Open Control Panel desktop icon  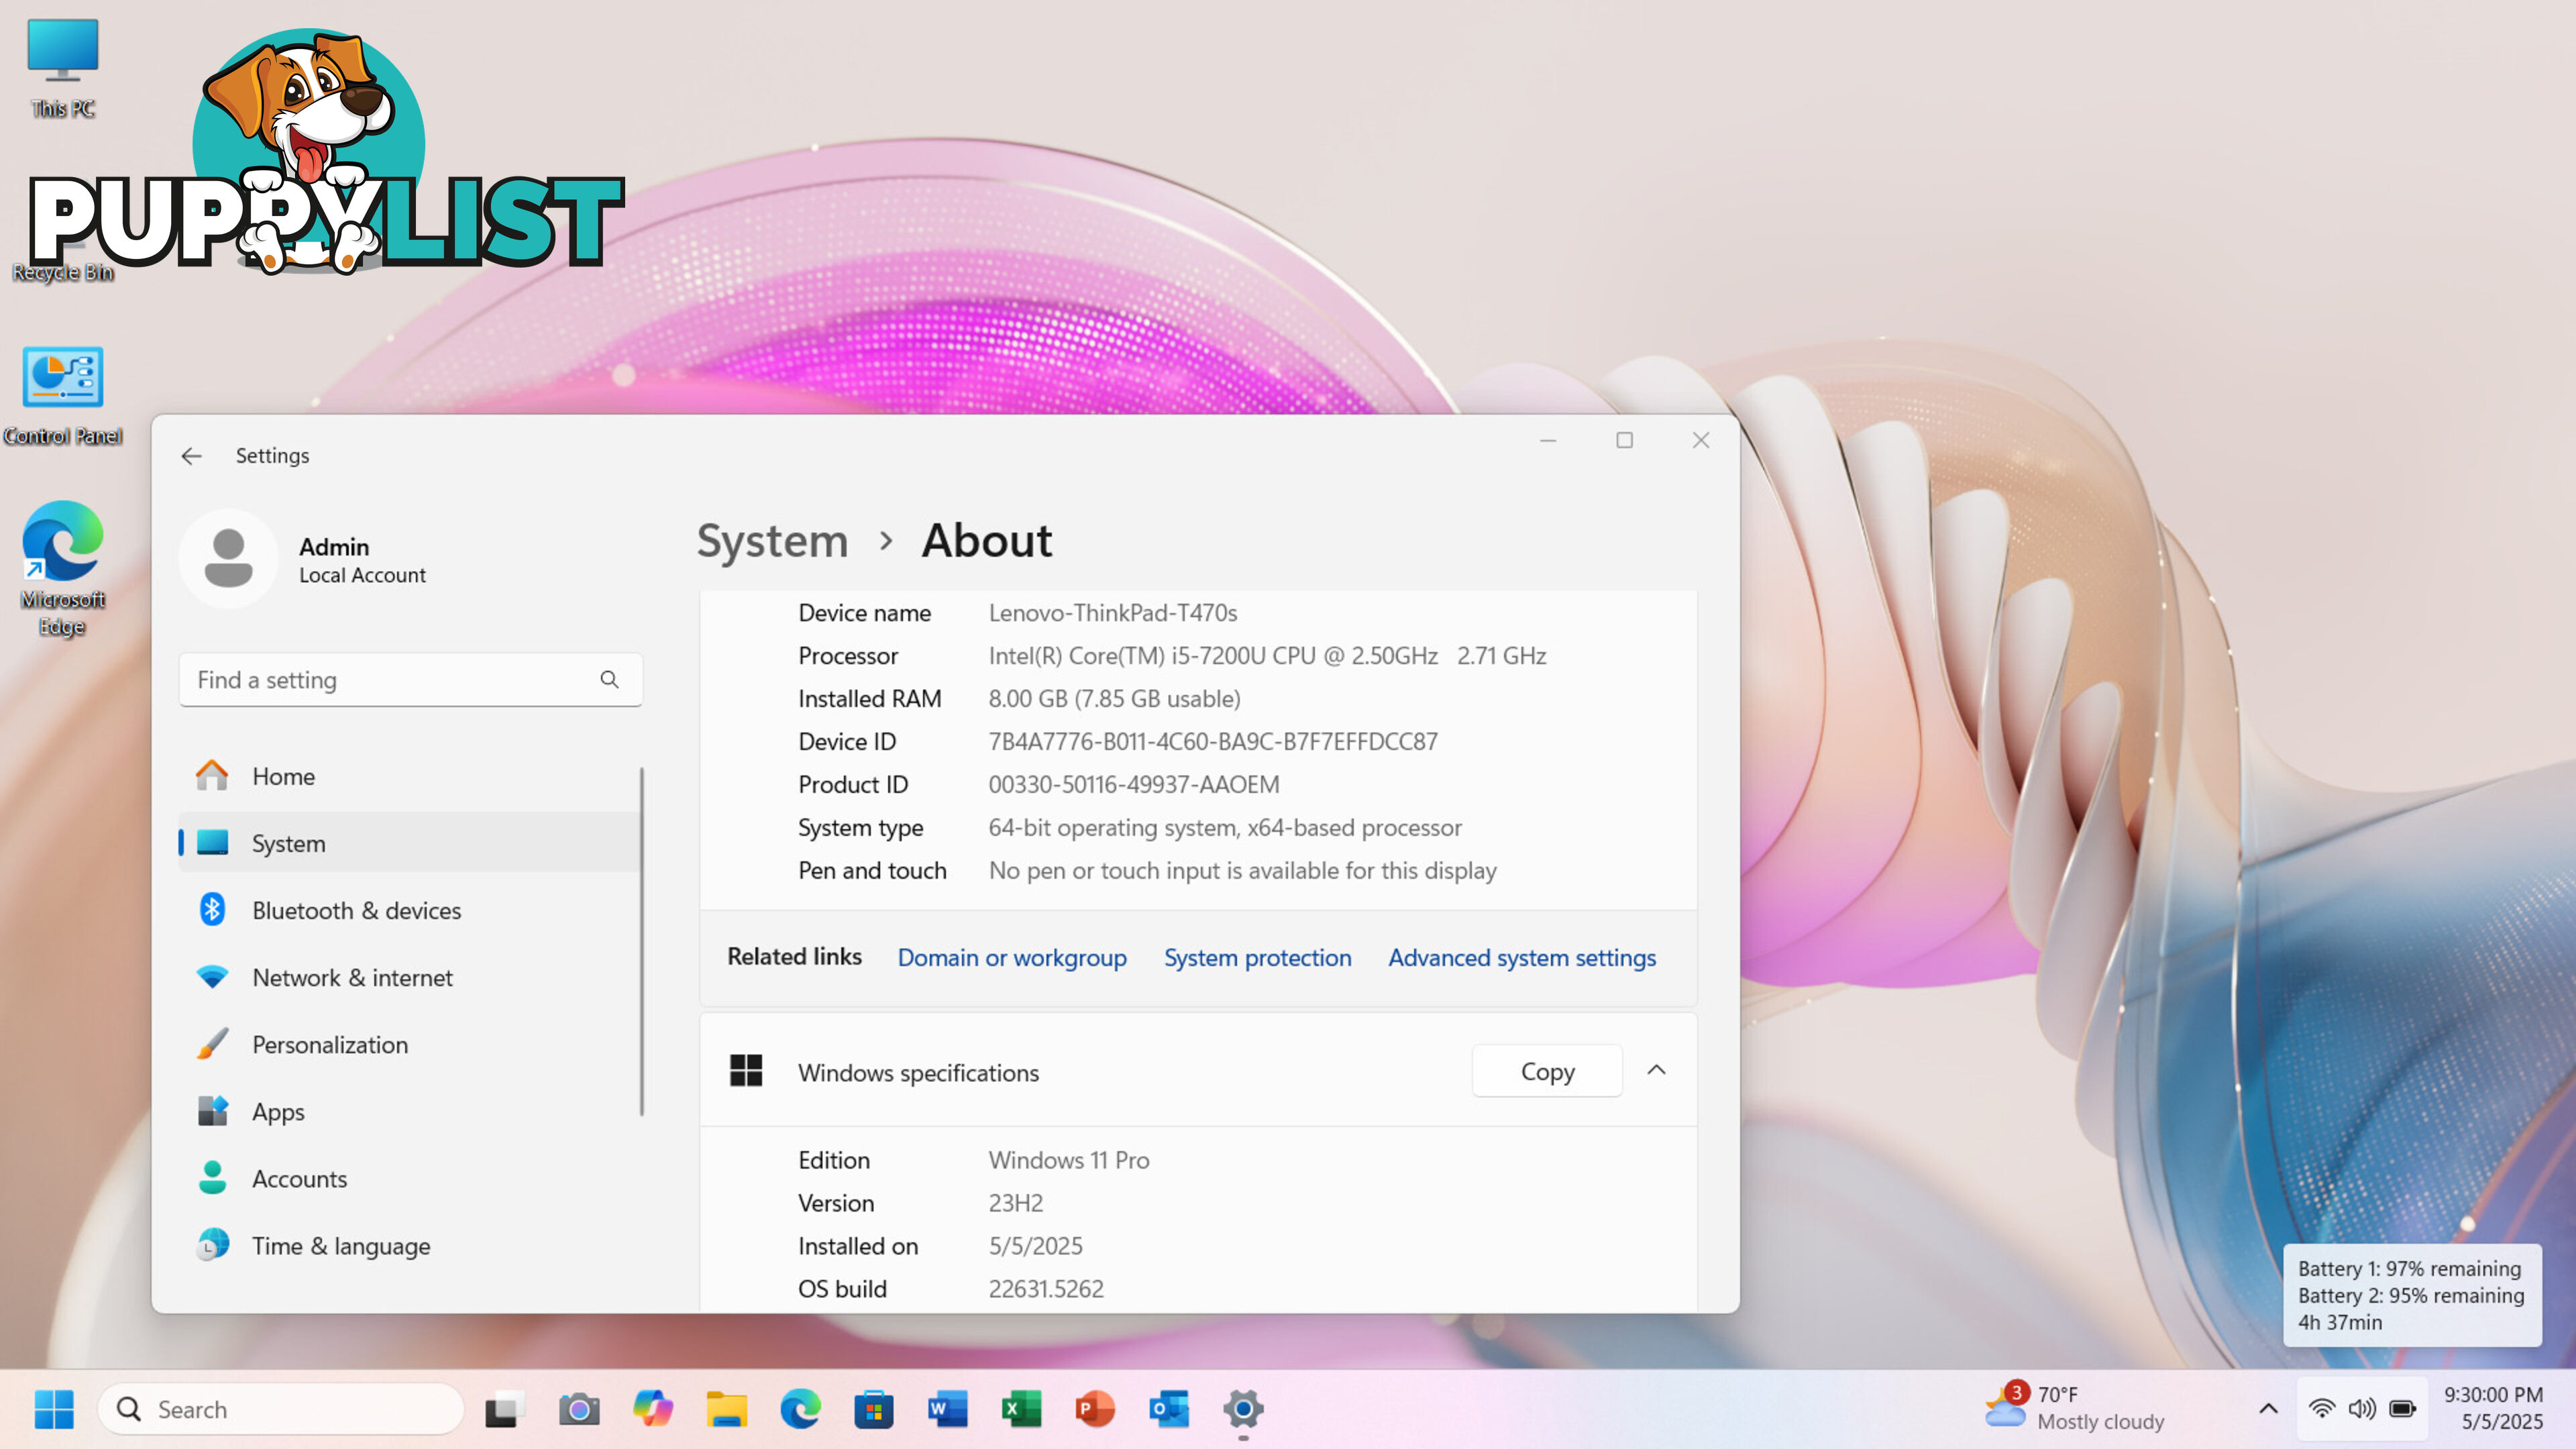pyautogui.click(x=62, y=395)
